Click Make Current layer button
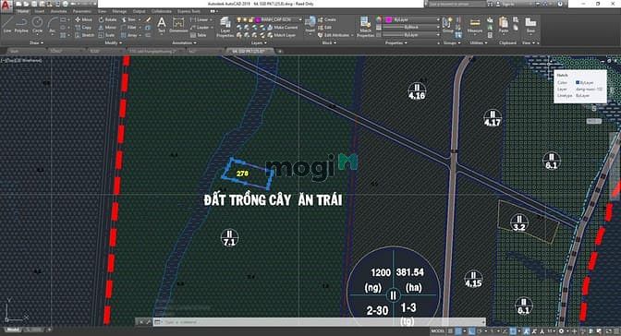Screen dimensions: 621x336 (283, 28)
